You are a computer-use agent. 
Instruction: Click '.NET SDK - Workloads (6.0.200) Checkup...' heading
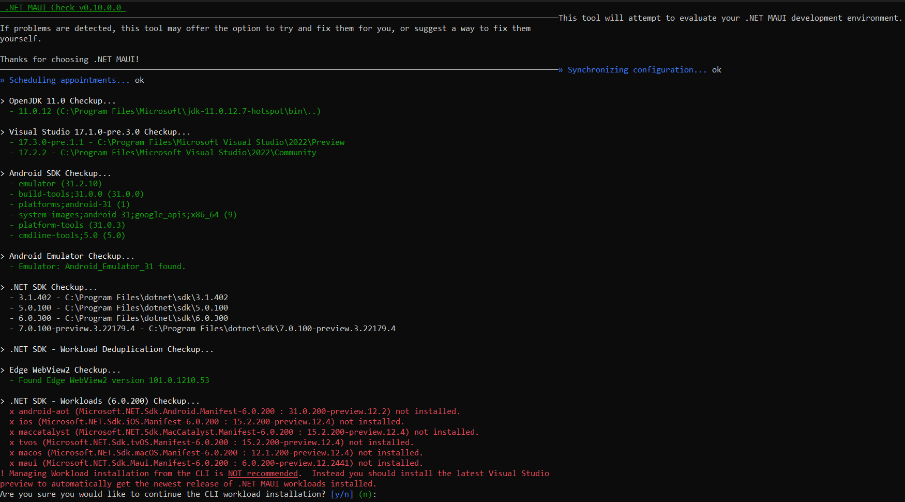[x=104, y=401]
